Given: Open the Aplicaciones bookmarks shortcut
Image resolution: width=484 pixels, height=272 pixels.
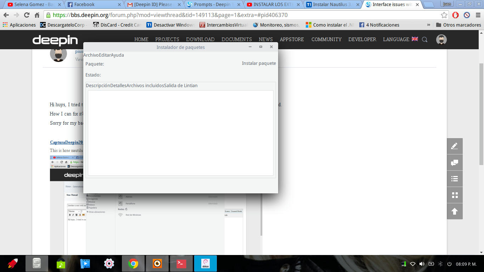Looking at the screenshot, I should coord(19,25).
